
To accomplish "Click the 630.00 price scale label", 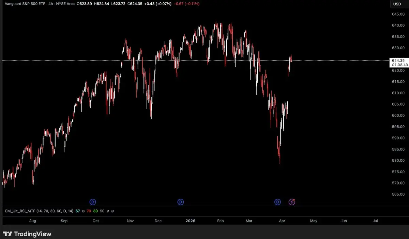I will (398, 48).
